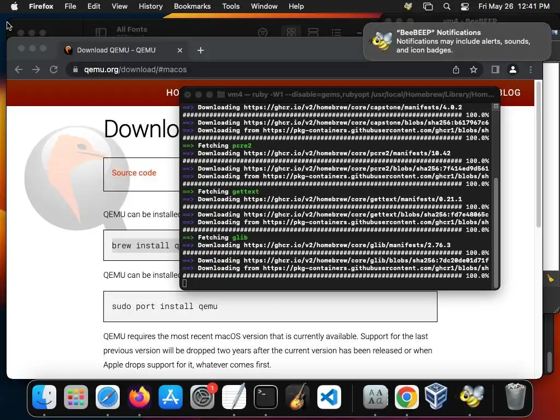Open the File menu

click(x=70, y=6)
